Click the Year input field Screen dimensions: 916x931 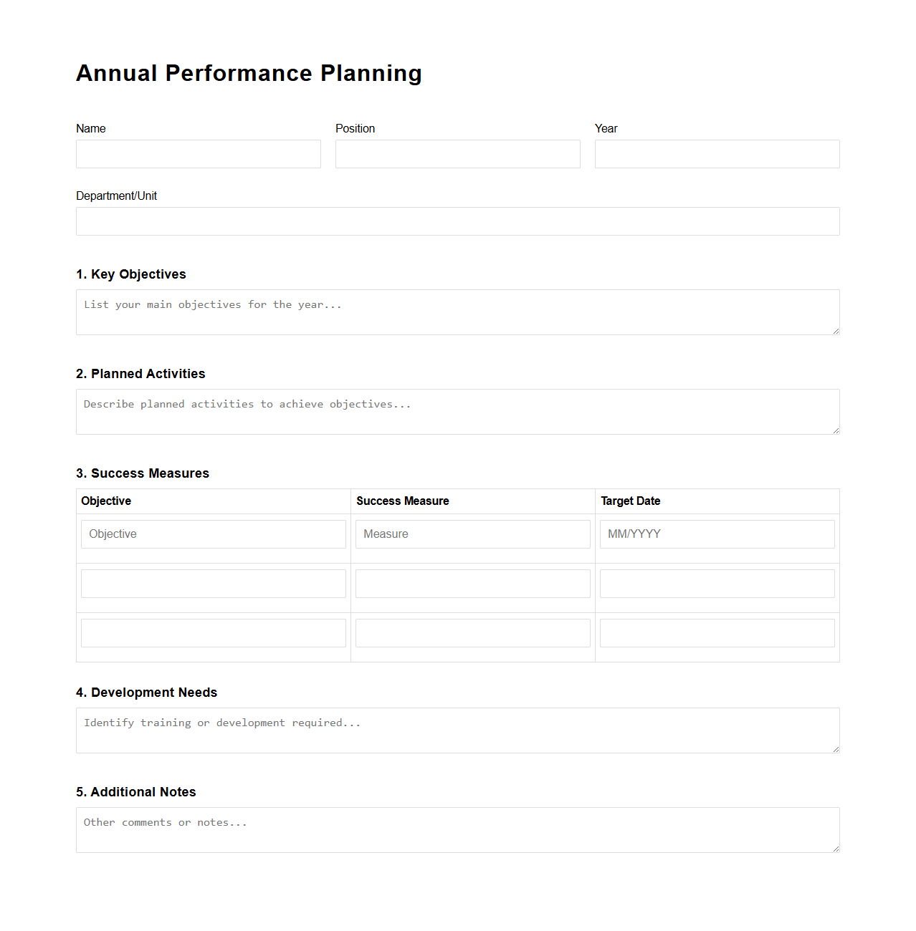click(x=717, y=154)
